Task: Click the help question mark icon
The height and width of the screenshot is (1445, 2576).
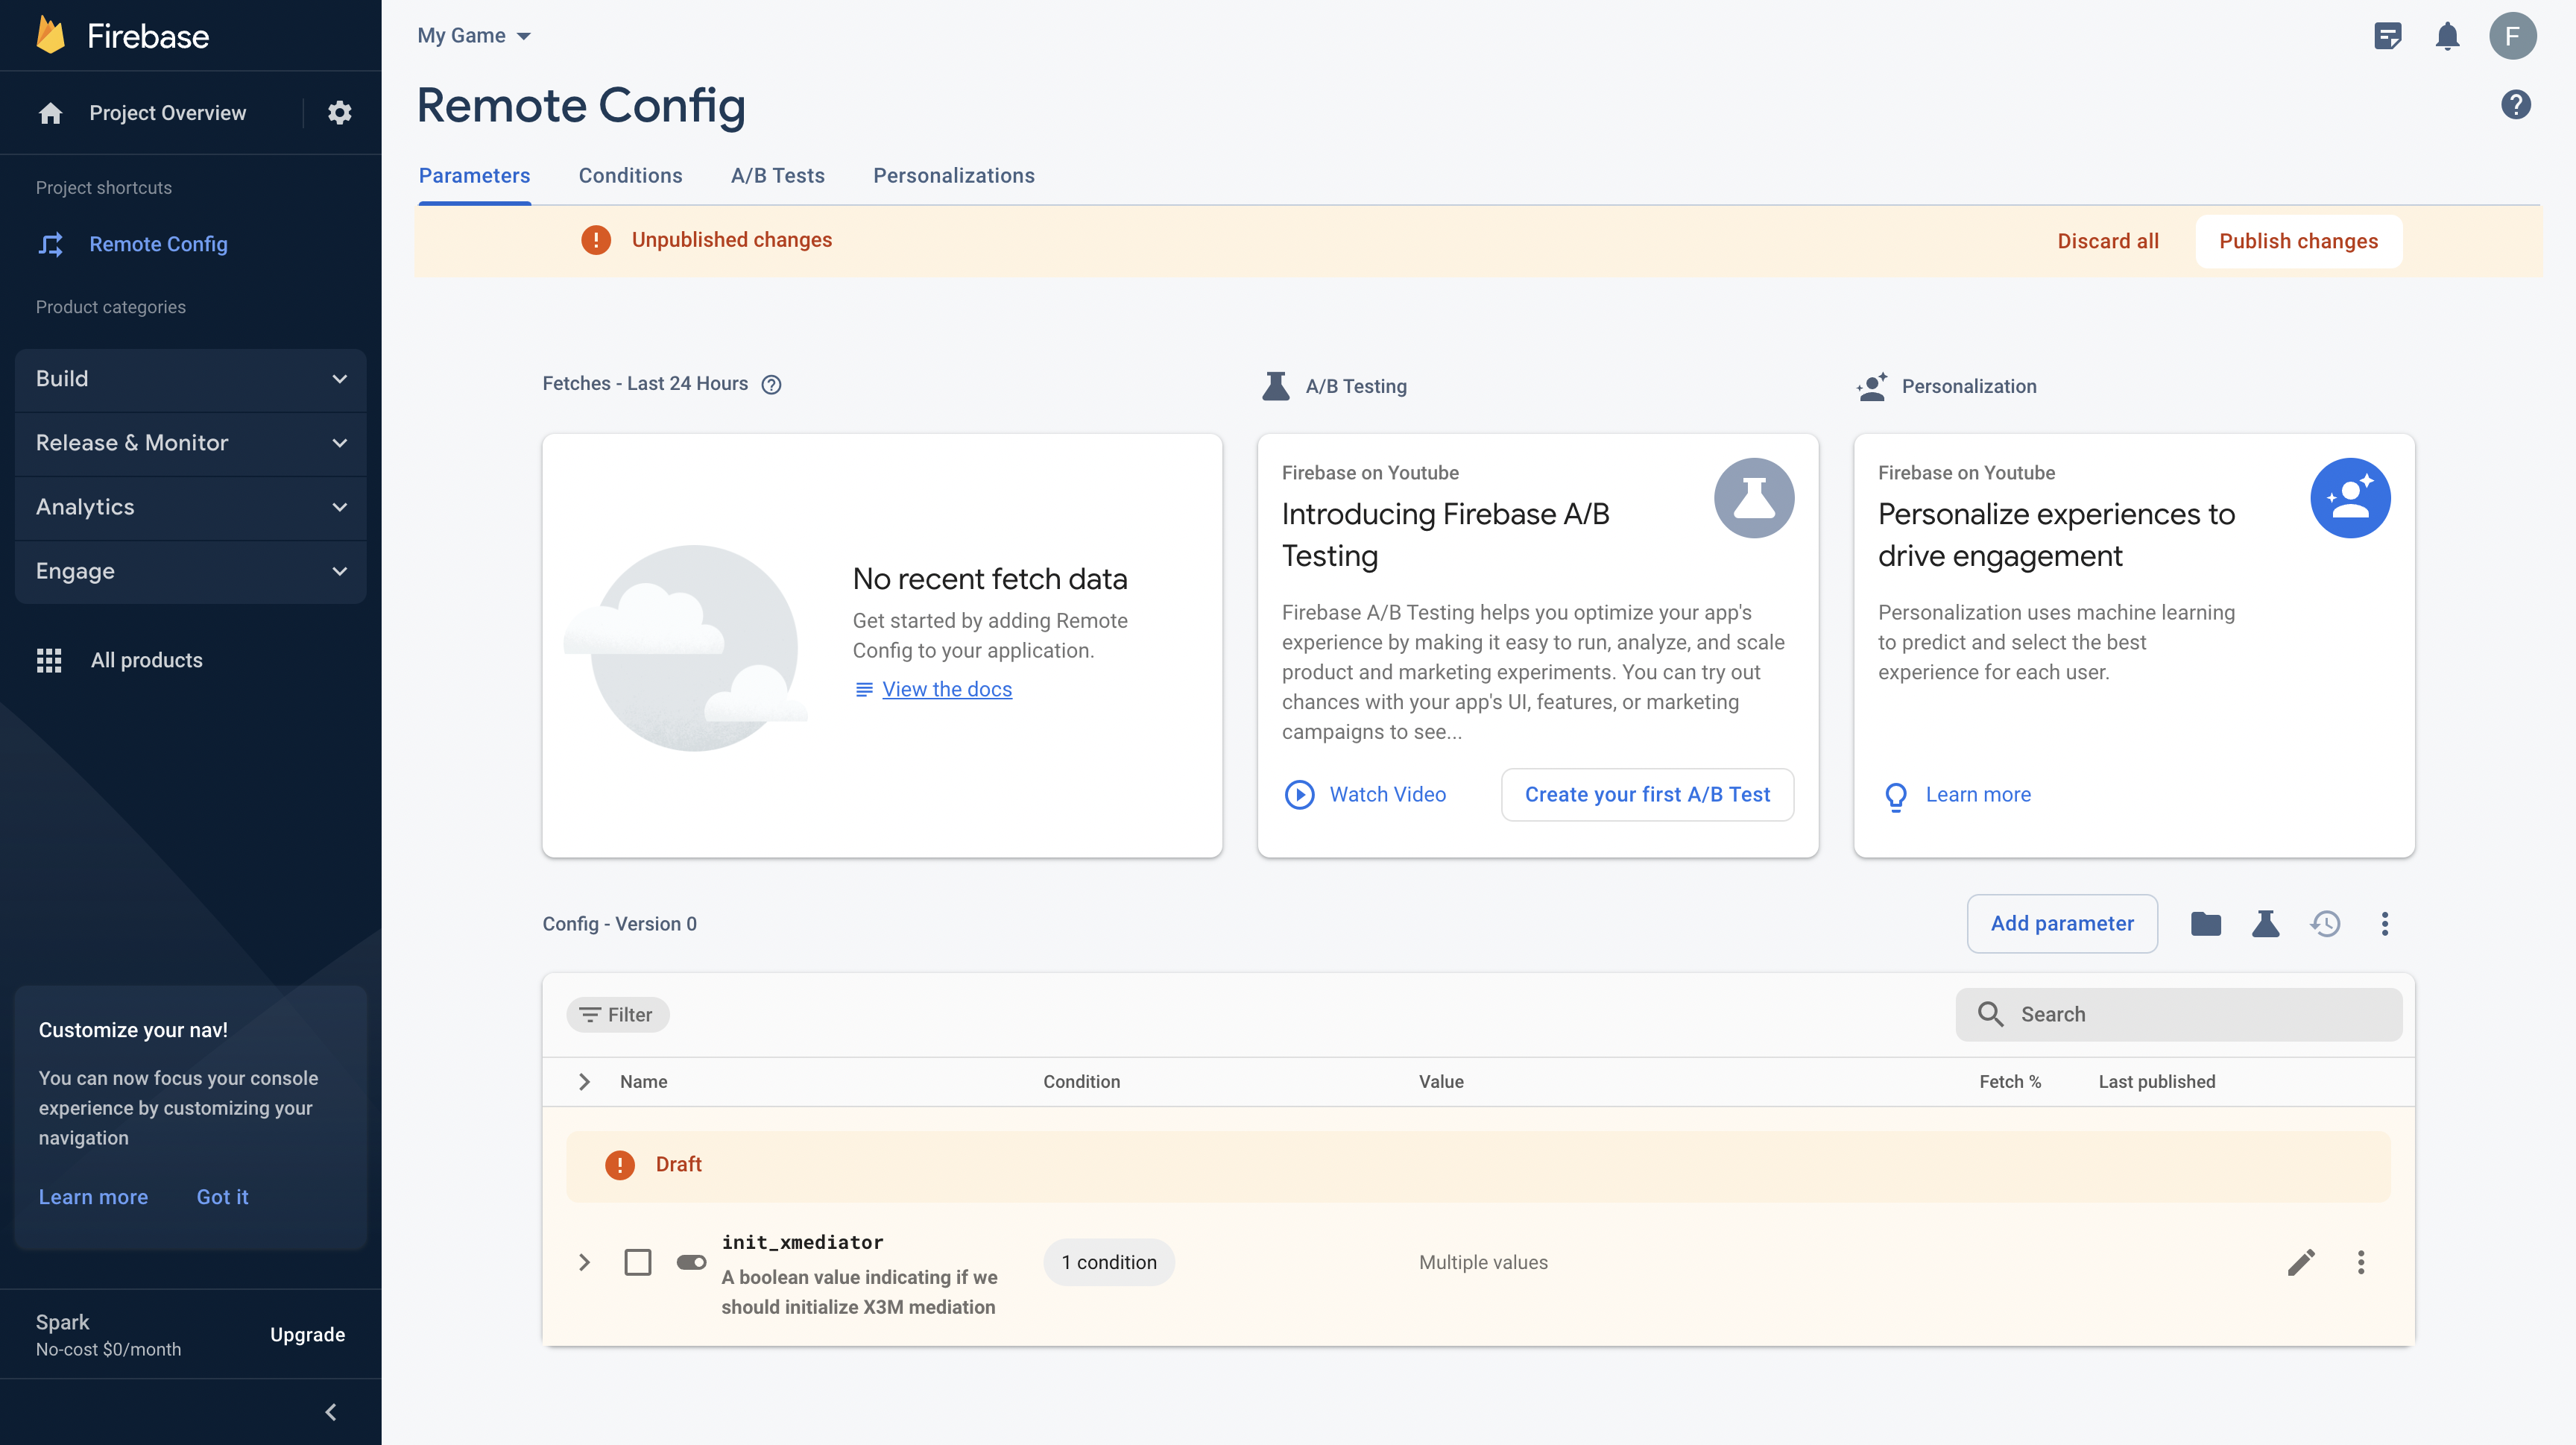Action: (2515, 104)
